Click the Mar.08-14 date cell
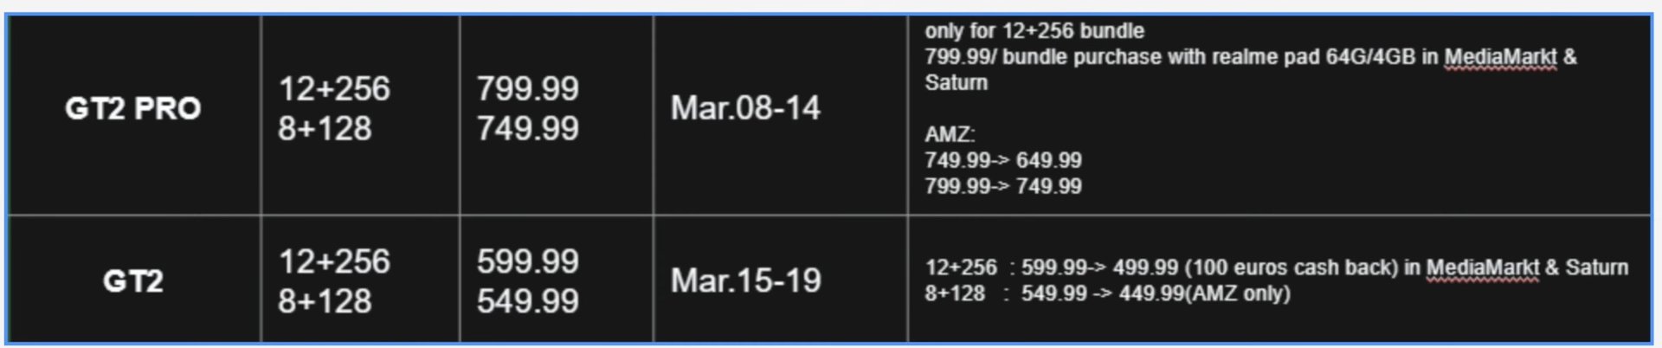Image resolution: width=1662 pixels, height=348 pixels. pyautogui.click(x=780, y=114)
